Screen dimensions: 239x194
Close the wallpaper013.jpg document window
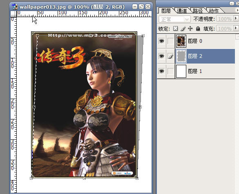coord(148,7)
